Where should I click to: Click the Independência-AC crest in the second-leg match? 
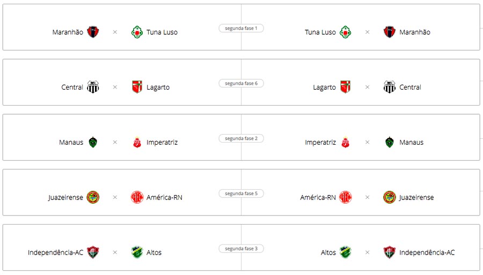pos(390,252)
